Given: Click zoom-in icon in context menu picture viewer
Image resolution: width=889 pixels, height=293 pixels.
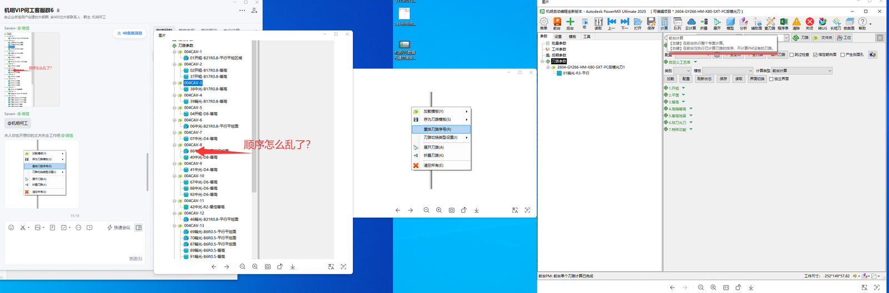Looking at the screenshot, I should 439,210.
